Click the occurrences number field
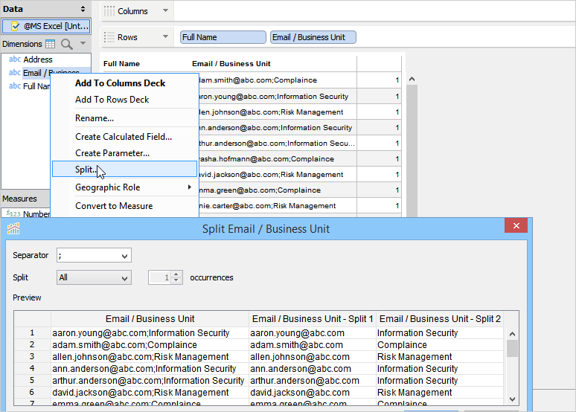The image size is (576, 412). (159, 277)
